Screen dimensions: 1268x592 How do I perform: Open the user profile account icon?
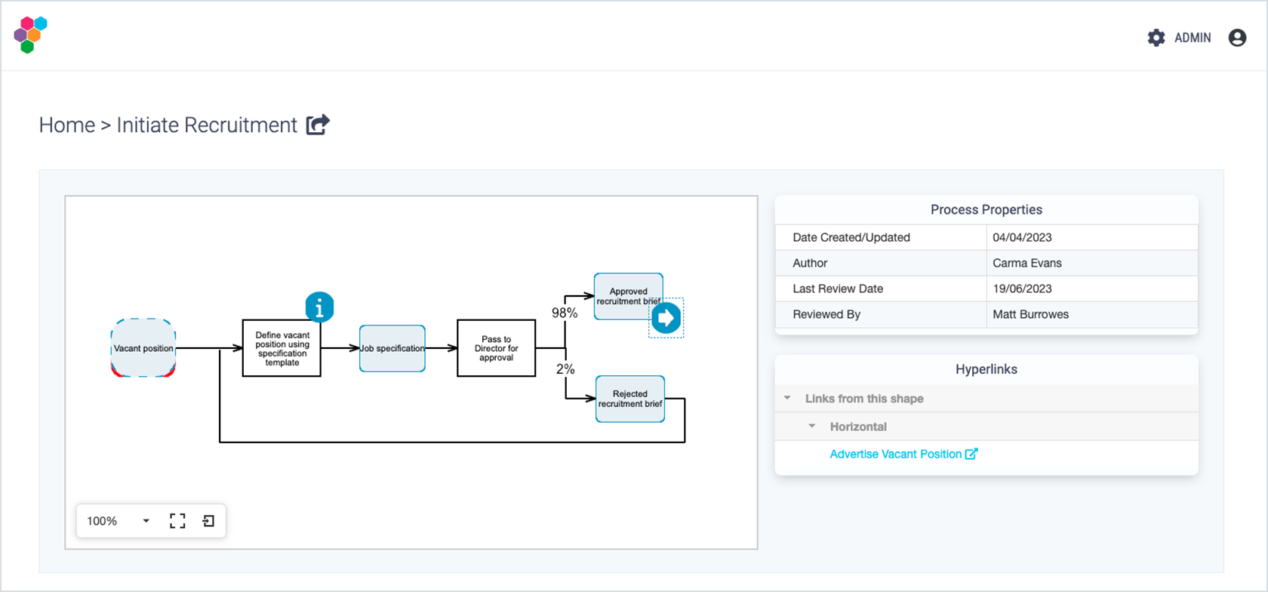tap(1236, 38)
